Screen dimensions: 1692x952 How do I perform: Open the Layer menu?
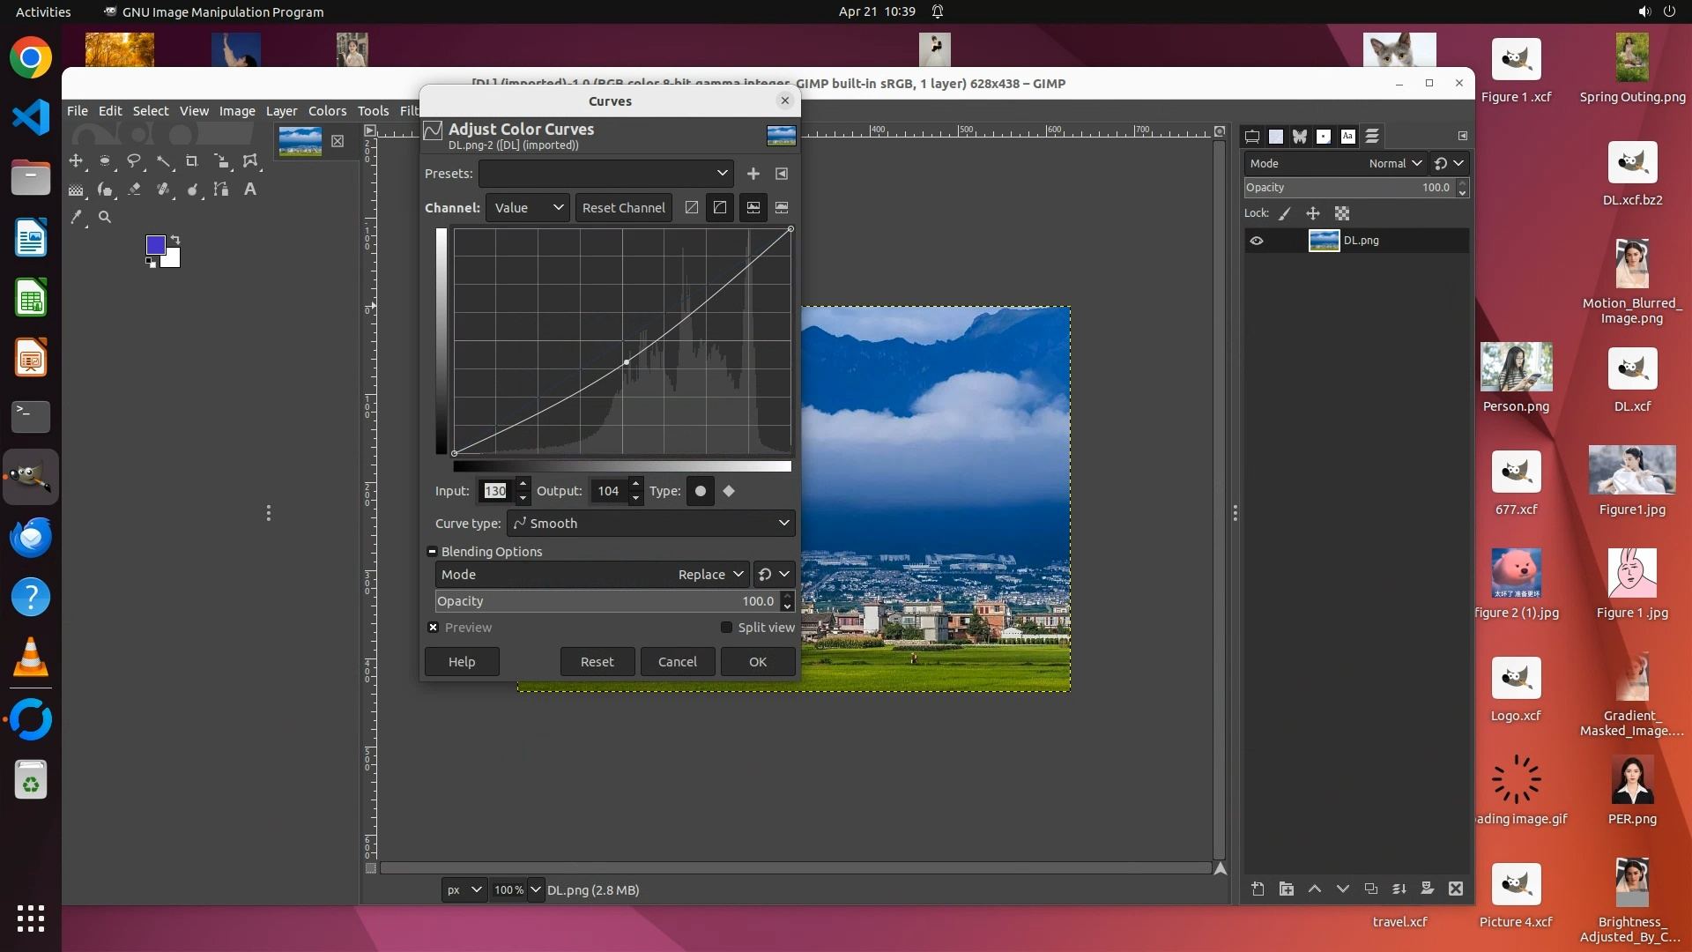point(281,111)
